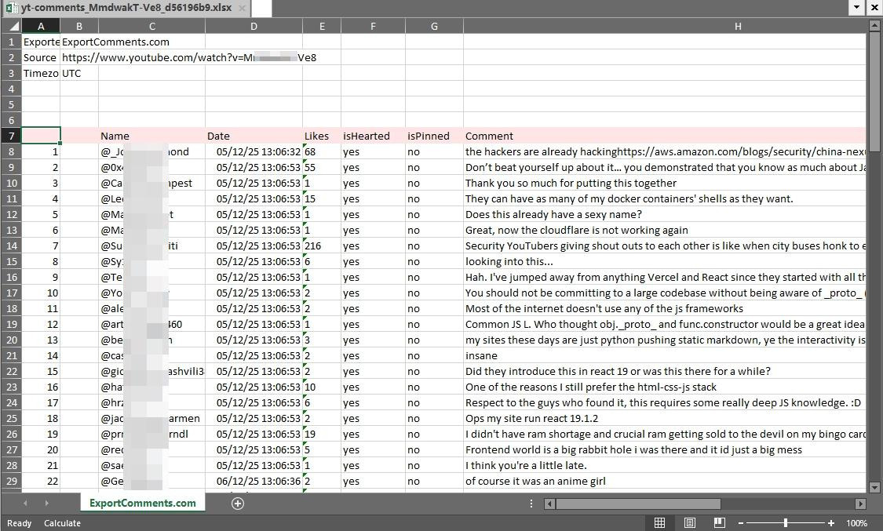883x531 pixels.
Task: Select column H by clicking its header
Action: pos(737,26)
